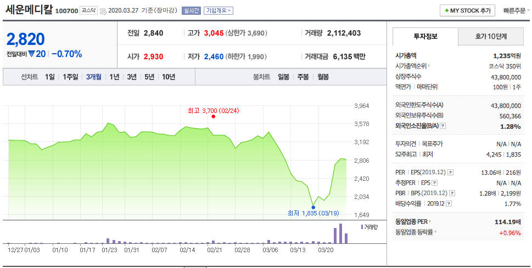Open the help icon beside PBR BPS(2019.12)
This screenshot has width=532, height=268.
click(452, 193)
